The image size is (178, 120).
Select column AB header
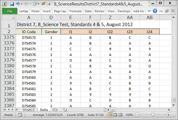coord(150,18)
